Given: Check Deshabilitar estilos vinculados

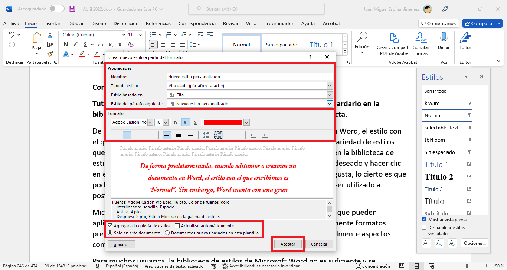Looking at the screenshot, I should coord(424,227).
